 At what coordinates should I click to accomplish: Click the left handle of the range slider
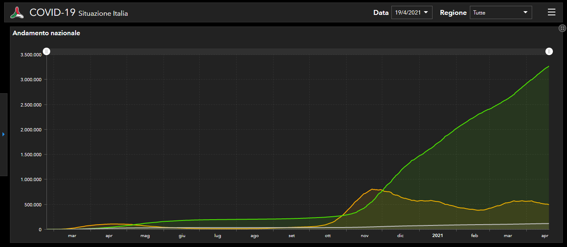tap(47, 51)
